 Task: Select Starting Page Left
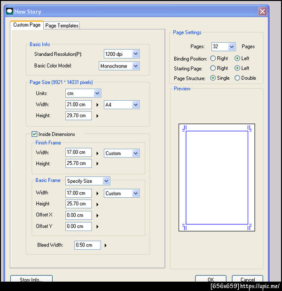[x=237, y=68]
